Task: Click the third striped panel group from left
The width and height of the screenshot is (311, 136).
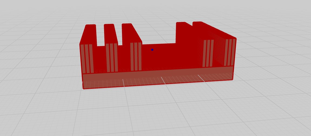Action: (x=136, y=56)
